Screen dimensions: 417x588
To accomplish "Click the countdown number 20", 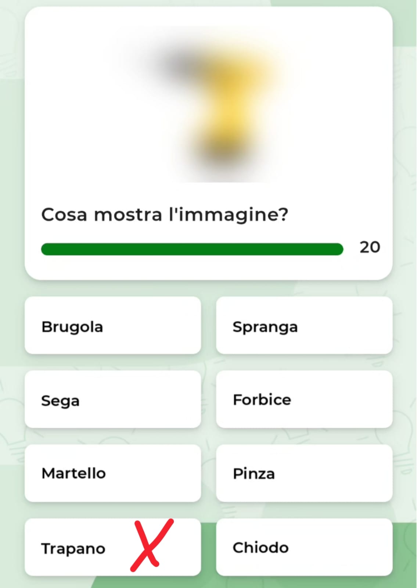I will pyautogui.click(x=370, y=247).
